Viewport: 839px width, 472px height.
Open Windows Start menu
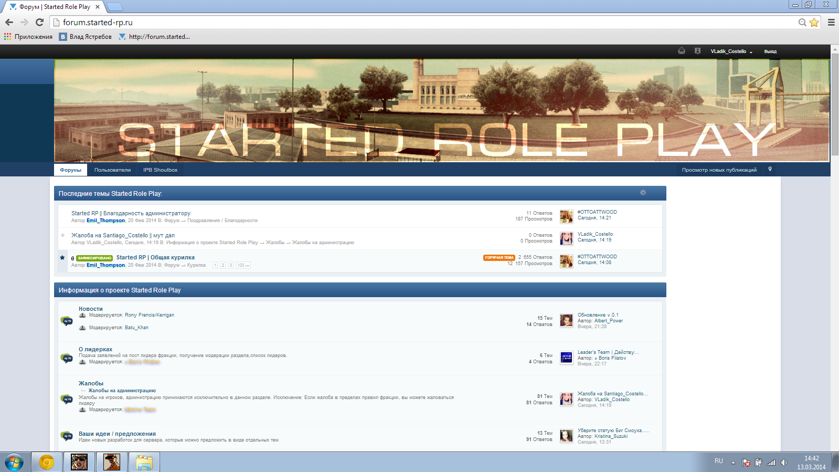point(14,463)
